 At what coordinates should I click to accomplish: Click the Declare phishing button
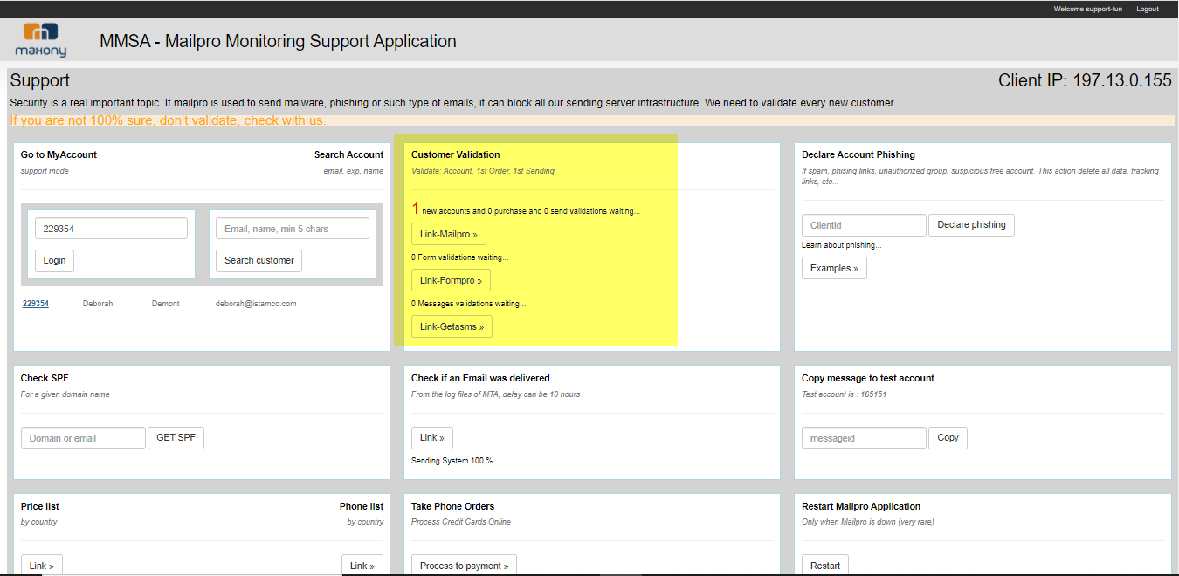click(x=971, y=225)
